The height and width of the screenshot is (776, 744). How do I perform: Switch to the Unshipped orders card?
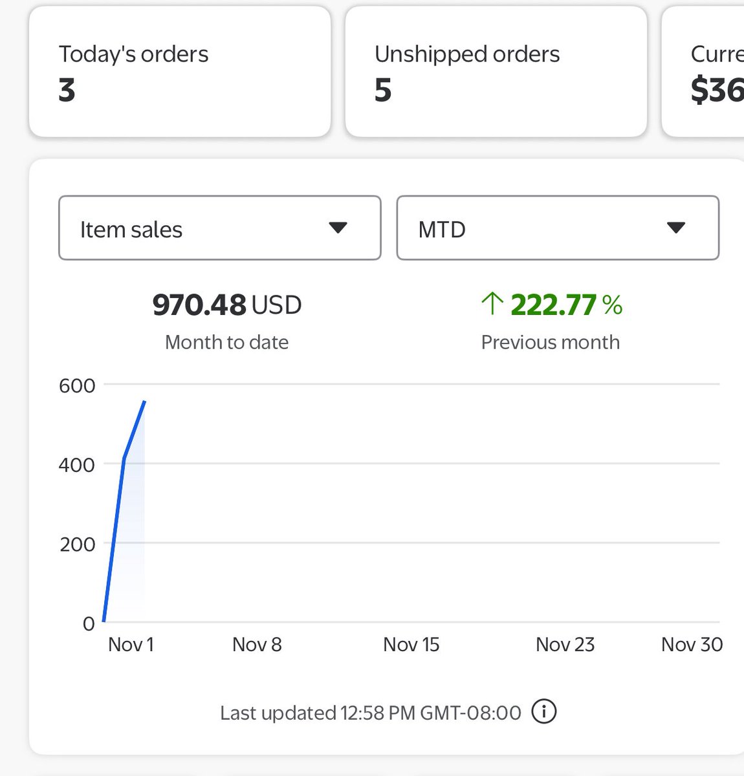point(496,71)
